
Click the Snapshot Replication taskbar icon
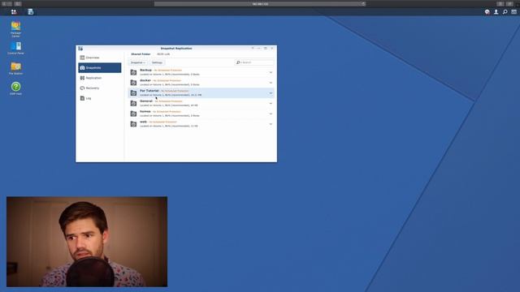tap(31, 12)
